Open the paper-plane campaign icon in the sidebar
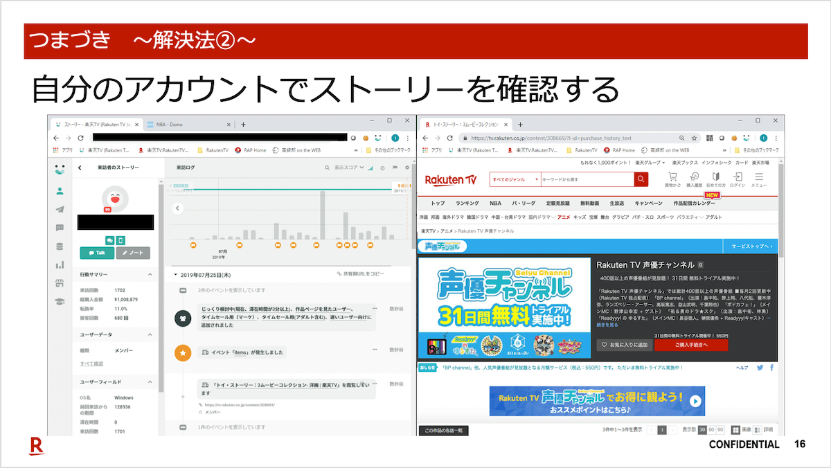 (60, 210)
